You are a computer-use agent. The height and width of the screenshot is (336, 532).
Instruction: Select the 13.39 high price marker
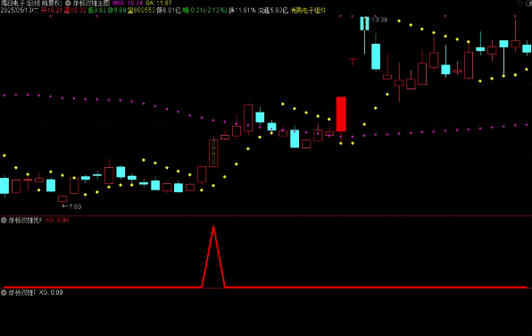click(379, 20)
